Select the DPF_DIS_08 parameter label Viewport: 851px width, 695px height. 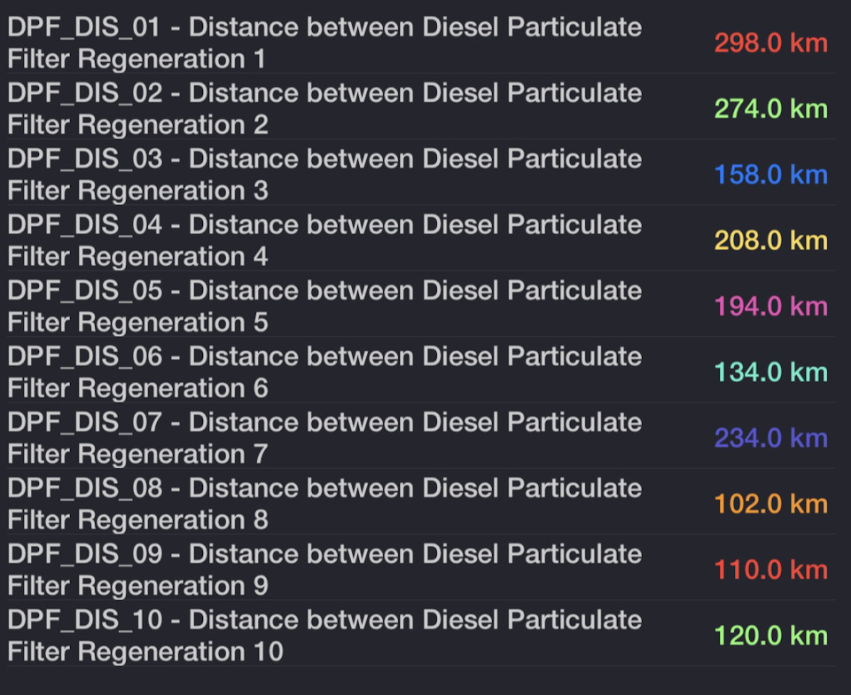pos(324,504)
